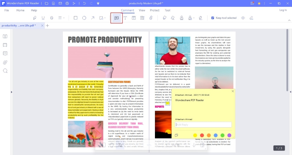Click the edit pen icon after eye
The width and height of the screenshot is (292, 155).
pyautogui.click(x=251, y=18)
